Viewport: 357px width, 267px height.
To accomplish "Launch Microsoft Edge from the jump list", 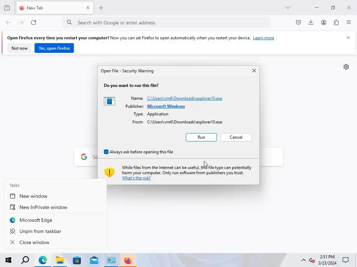I will pos(55,220).
